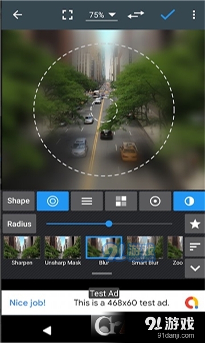The height and width of the screenshot is (343, 205).
Task: Choose the Smart Blur filter thumbnail
Action: [x=145, y=250]
